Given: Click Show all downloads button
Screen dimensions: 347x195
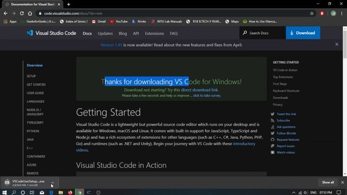Looking at the screenshot, I should pos(328,183).
